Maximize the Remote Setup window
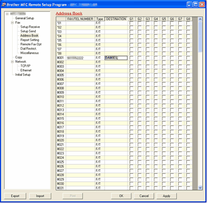 coord(195,4)
